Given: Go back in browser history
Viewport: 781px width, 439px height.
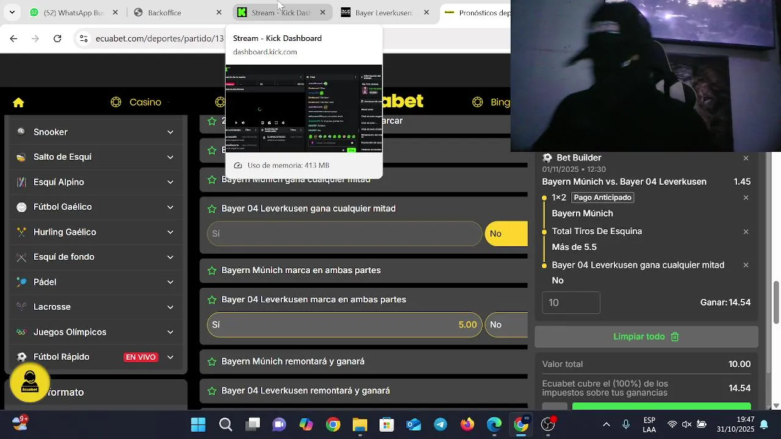Looking at the screenshot, I should click(x=13, y=38).
